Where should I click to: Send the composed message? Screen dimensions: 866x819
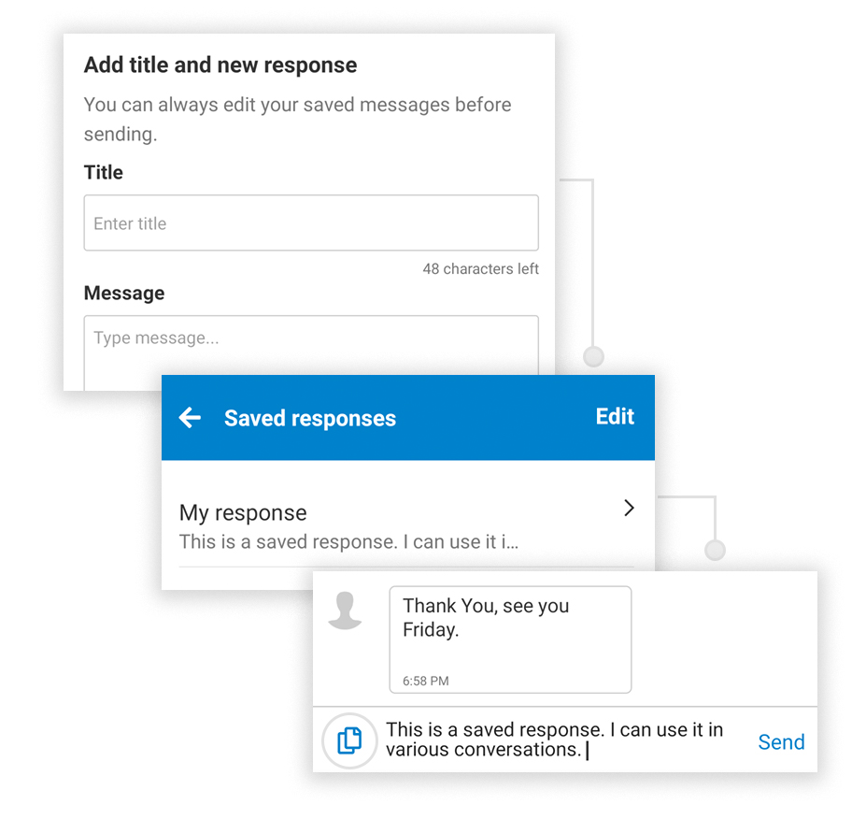click(781, 742)
